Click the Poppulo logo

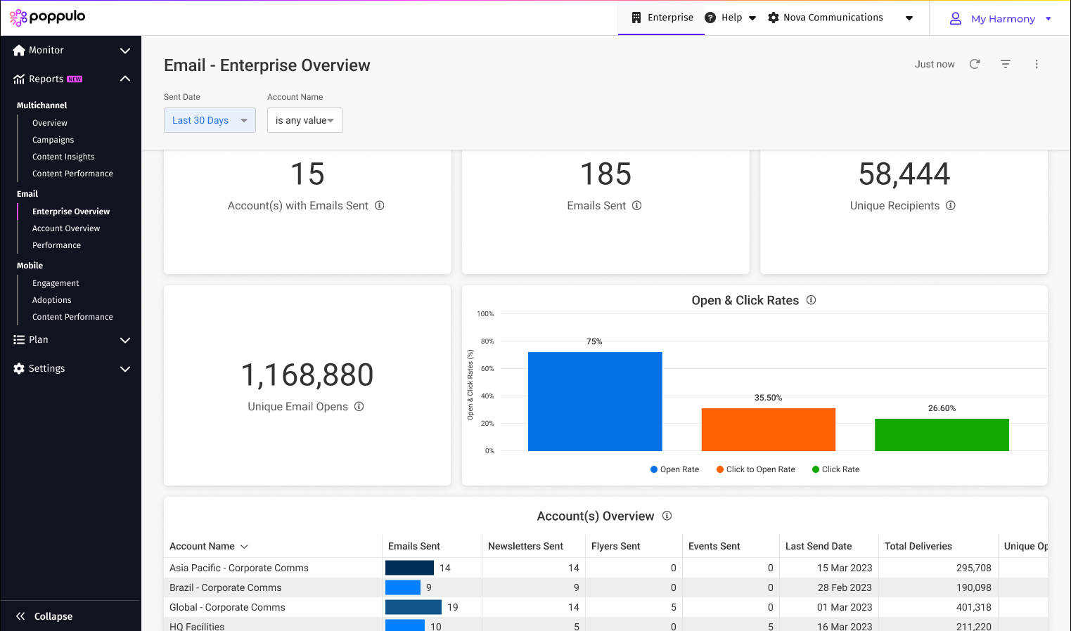[48, 17]
